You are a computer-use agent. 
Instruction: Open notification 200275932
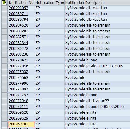click(18, 72)
